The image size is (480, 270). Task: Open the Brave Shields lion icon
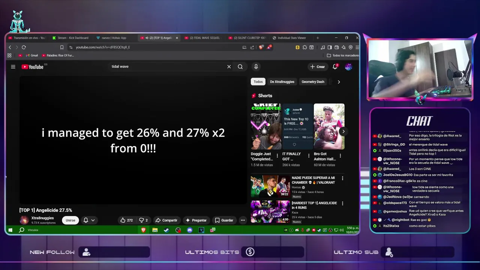261,47
